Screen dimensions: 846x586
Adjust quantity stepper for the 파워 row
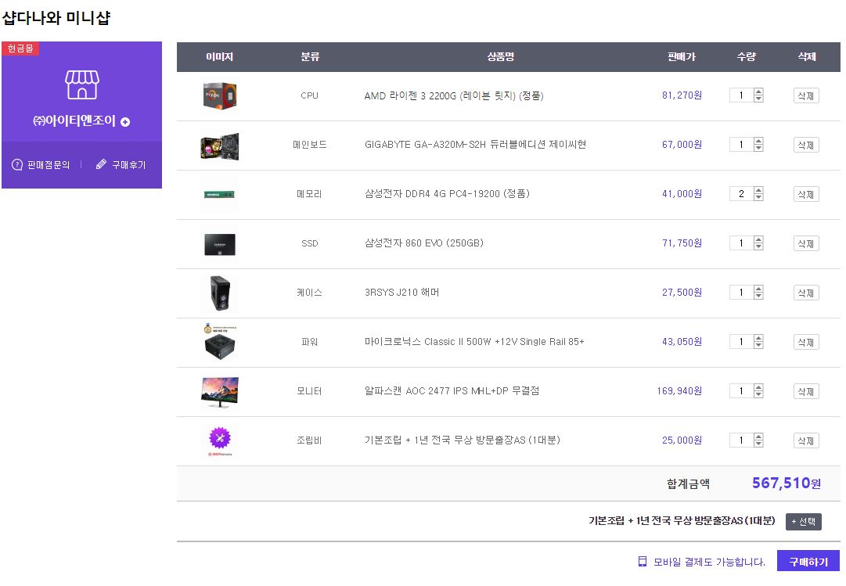pyautogui.click(x=758, y=342)
